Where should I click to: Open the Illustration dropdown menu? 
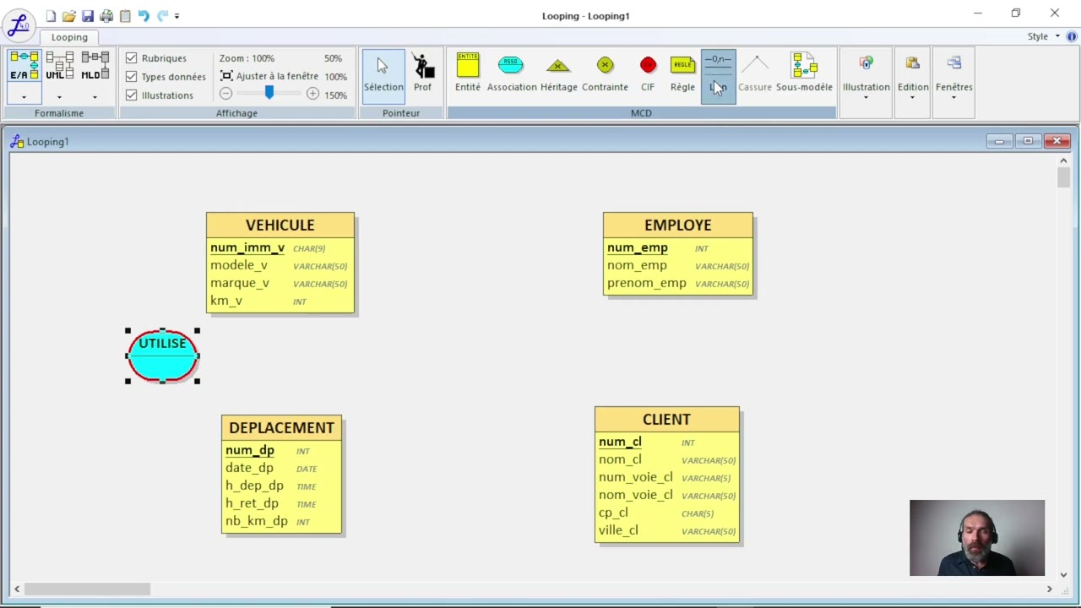click(x=866, y=77)
